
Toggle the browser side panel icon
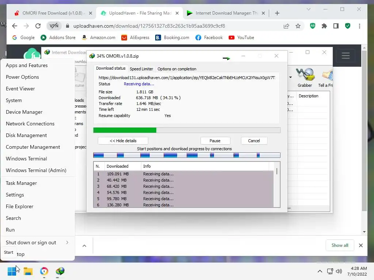click(x=336, y=26)
